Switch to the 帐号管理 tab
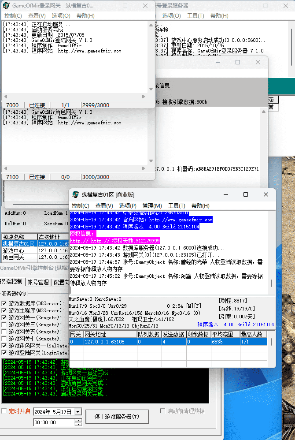This screenshot has width=295, height=440. [38, 282]
